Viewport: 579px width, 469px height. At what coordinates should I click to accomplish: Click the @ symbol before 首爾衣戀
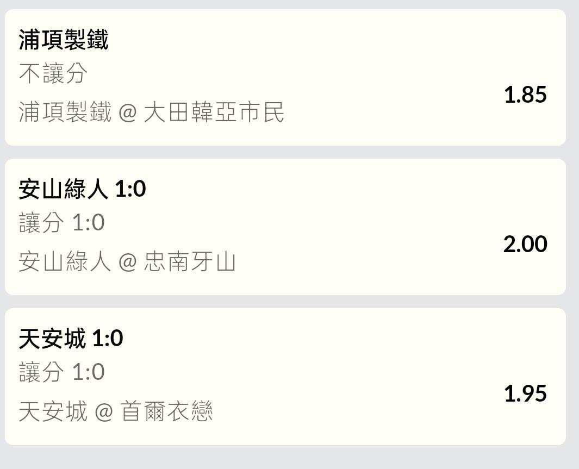coord(104,412)
